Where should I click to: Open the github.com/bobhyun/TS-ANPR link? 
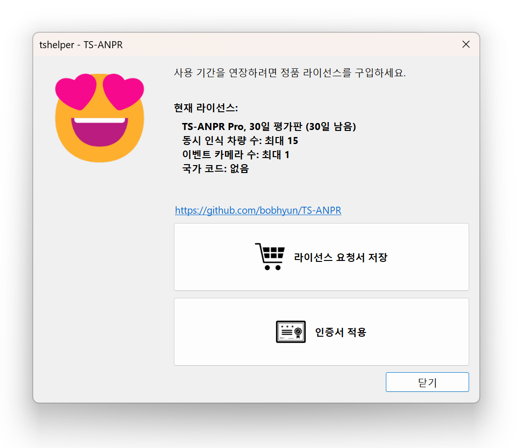pos(258,210)
